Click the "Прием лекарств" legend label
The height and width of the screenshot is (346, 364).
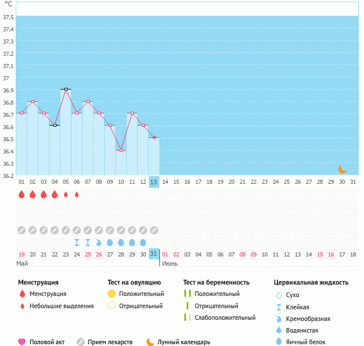tap(110, 342)
